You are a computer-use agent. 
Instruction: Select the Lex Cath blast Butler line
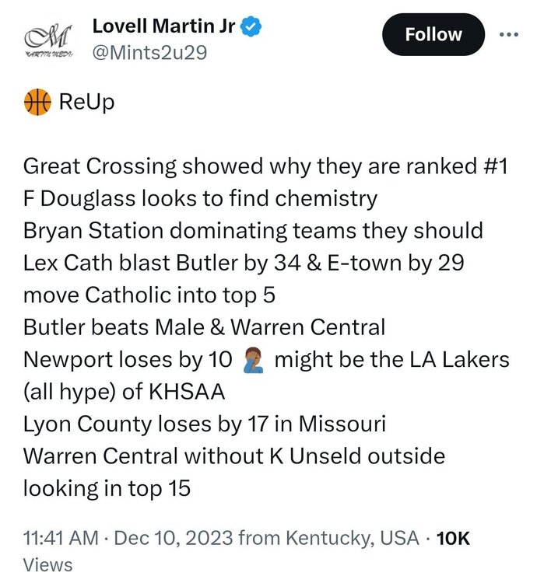point(244,264)
